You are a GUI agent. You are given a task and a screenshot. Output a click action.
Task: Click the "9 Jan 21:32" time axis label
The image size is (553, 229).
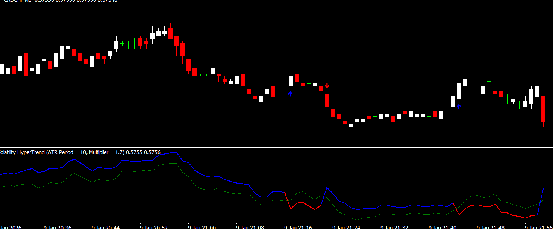(x=394, y=227)
